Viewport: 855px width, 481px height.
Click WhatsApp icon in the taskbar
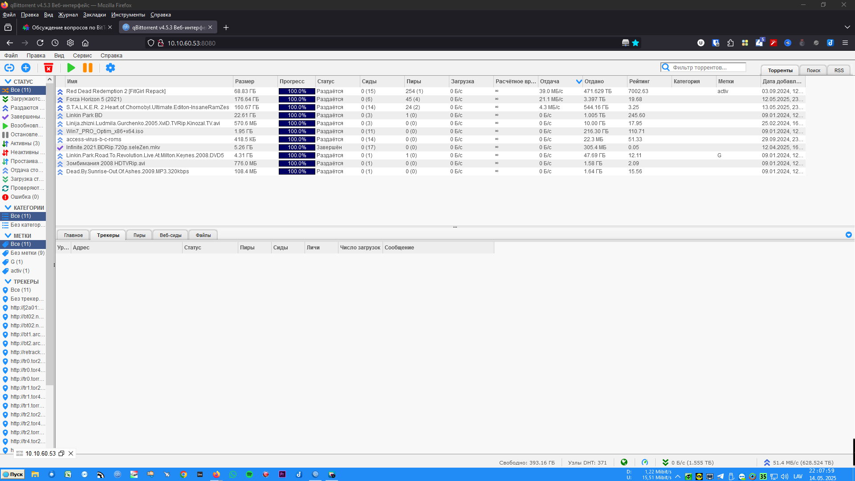coord(233,474)
